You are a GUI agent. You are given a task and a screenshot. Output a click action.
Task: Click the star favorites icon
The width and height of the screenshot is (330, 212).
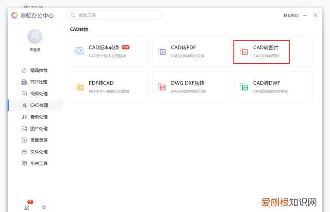click(44, 207)
